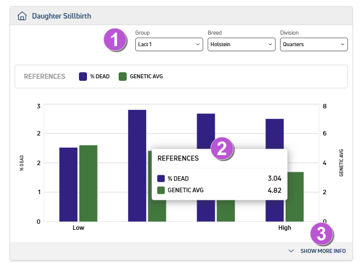The image size is (361, 267).
Task: Click purple callout marker number 3
Action: pos(322,233)
